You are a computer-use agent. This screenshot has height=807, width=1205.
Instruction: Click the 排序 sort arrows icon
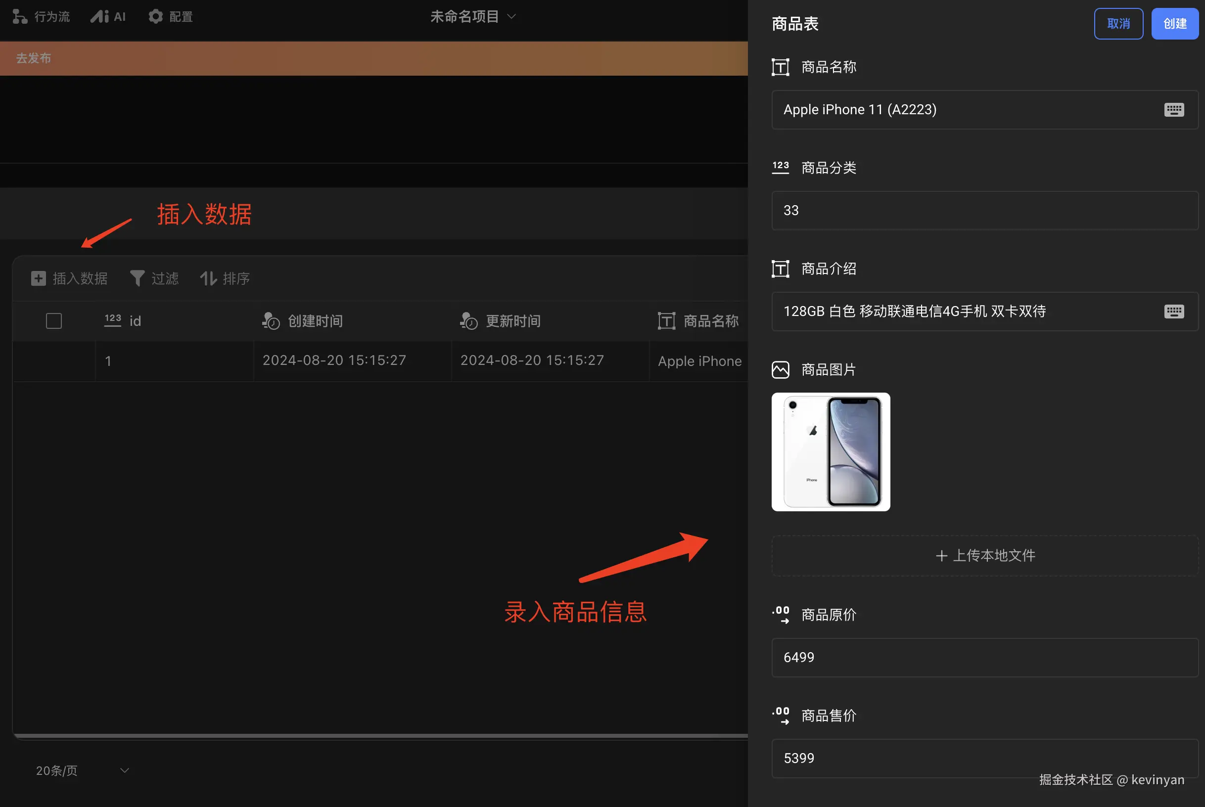[x=208, y=278]
